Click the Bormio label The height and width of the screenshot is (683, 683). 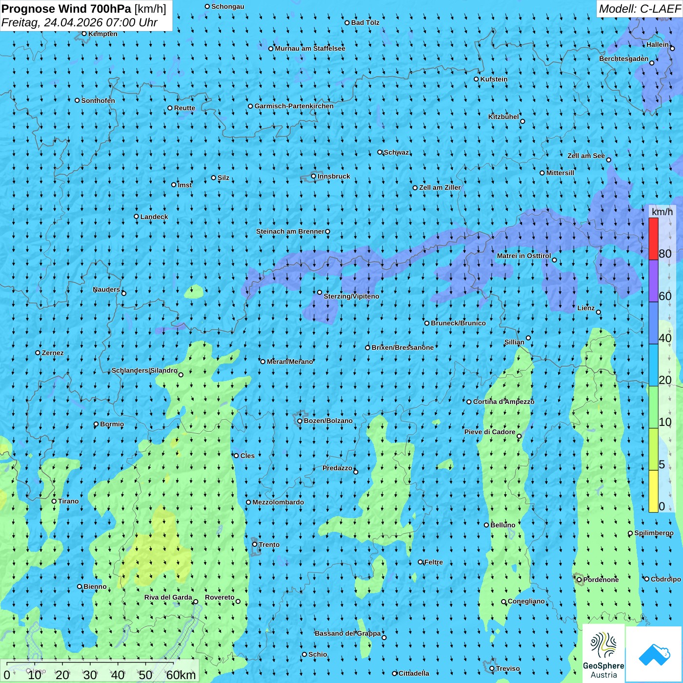point(112,424)
